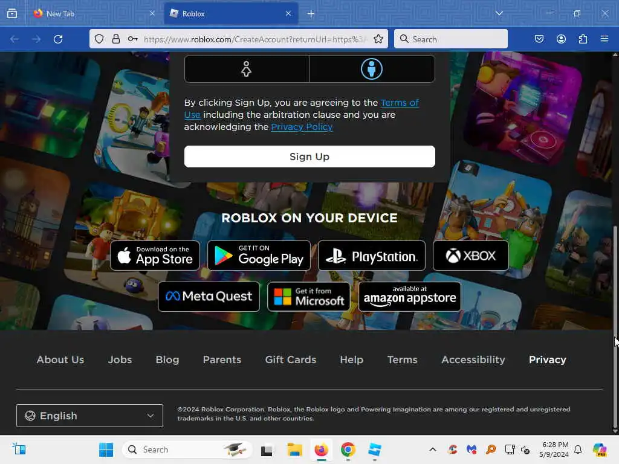
Task: Open the Widgets icon on taskbar
Action: tap(19, 449)
